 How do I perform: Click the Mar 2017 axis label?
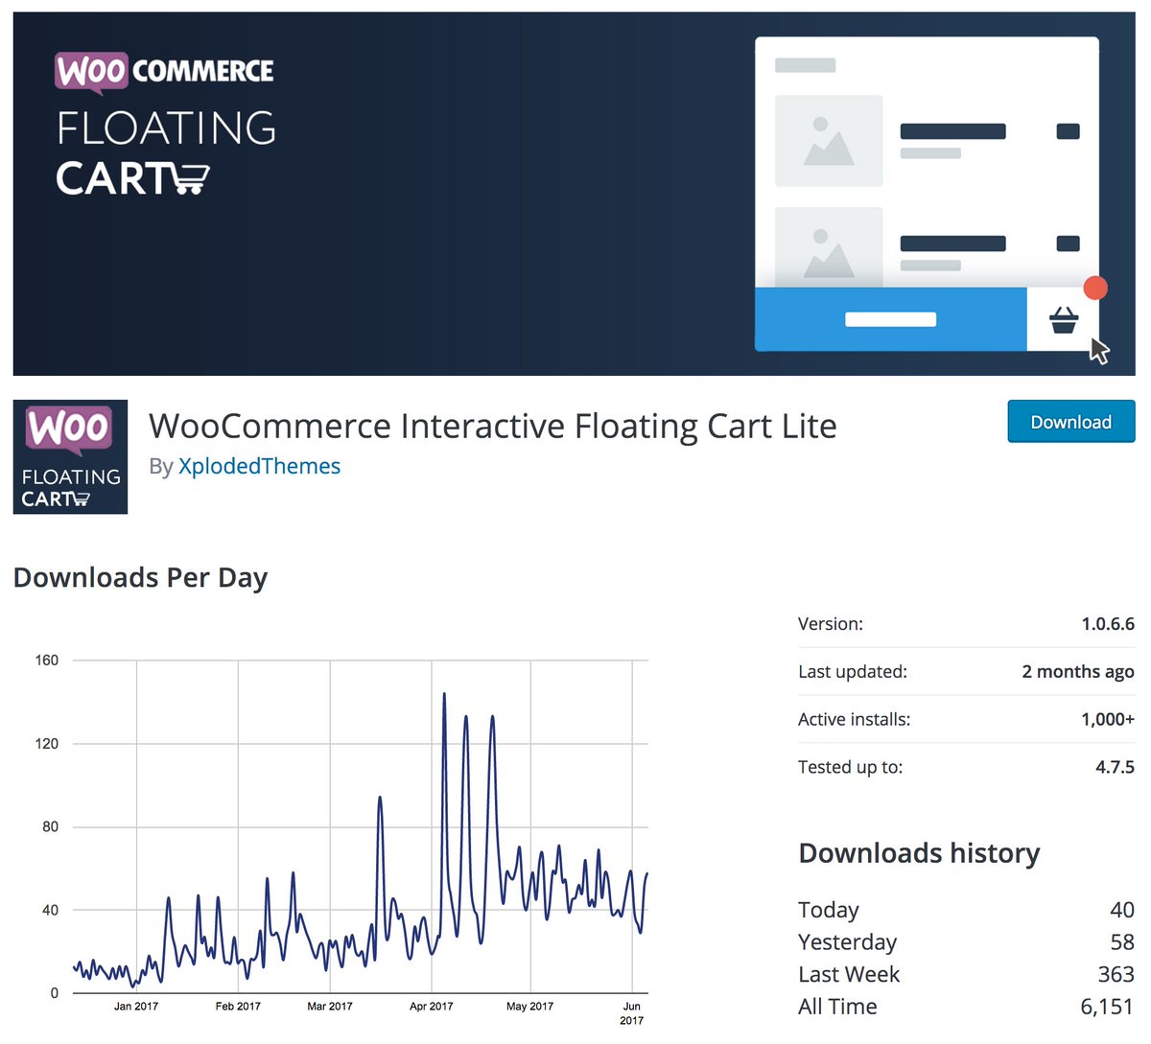(330, 1007)
